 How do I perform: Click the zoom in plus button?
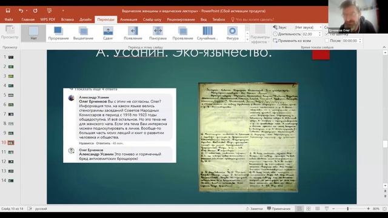point(368,208)
